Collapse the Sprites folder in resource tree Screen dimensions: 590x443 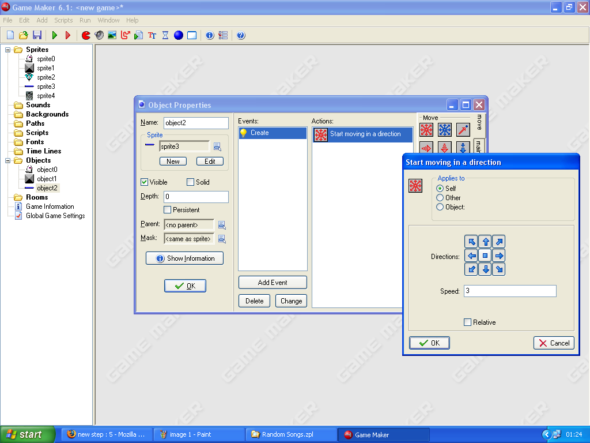coord(8,50)
